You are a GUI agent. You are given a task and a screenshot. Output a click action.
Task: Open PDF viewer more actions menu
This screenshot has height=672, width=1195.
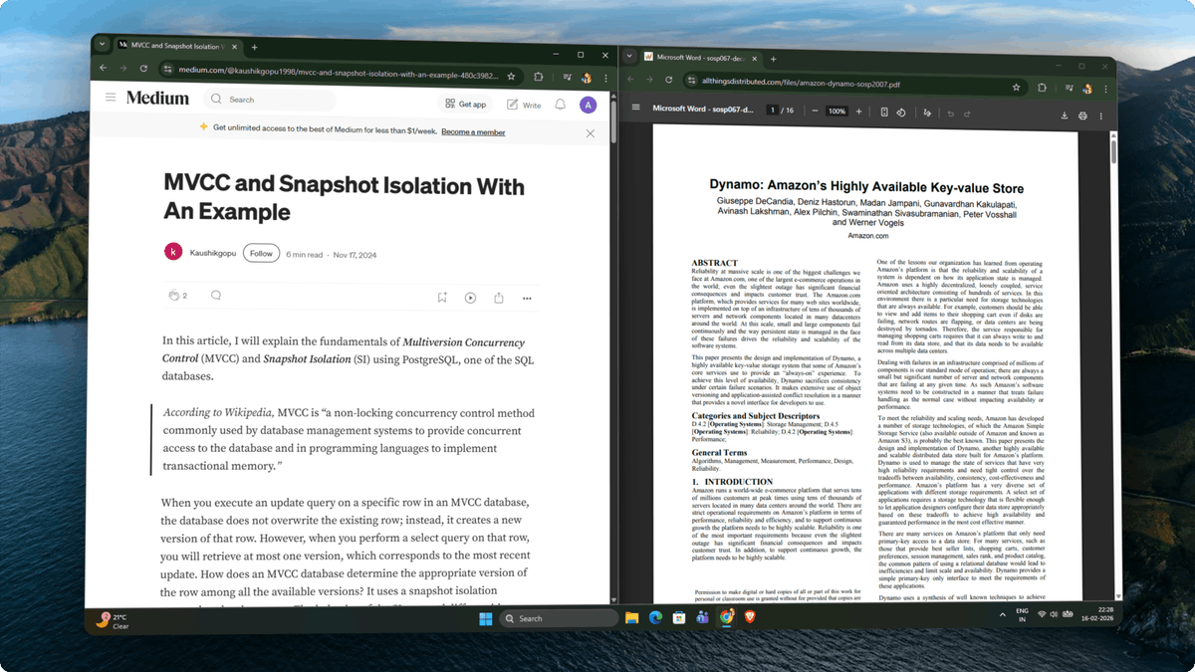click(1101, 116)
